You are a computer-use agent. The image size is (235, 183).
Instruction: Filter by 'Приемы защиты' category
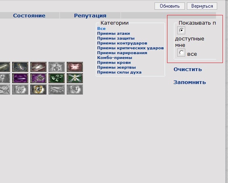pyautogui.click(x=116, y=38)
